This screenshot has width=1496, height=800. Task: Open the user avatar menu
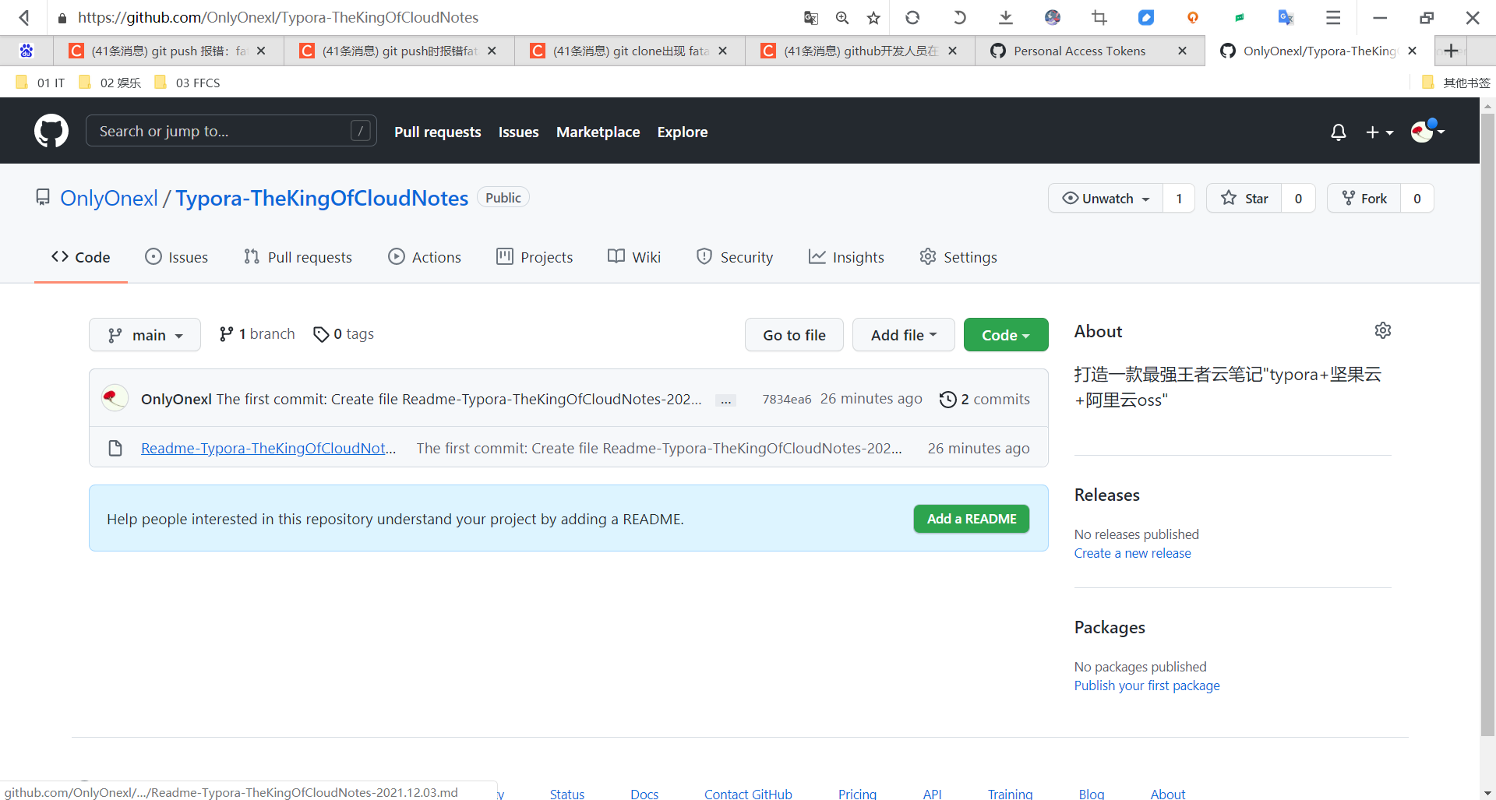pyautogui.click(x=1427, y=131)
